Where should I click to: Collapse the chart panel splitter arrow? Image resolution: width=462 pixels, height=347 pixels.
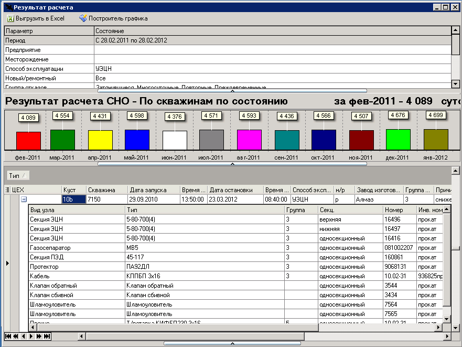[232, 164]
